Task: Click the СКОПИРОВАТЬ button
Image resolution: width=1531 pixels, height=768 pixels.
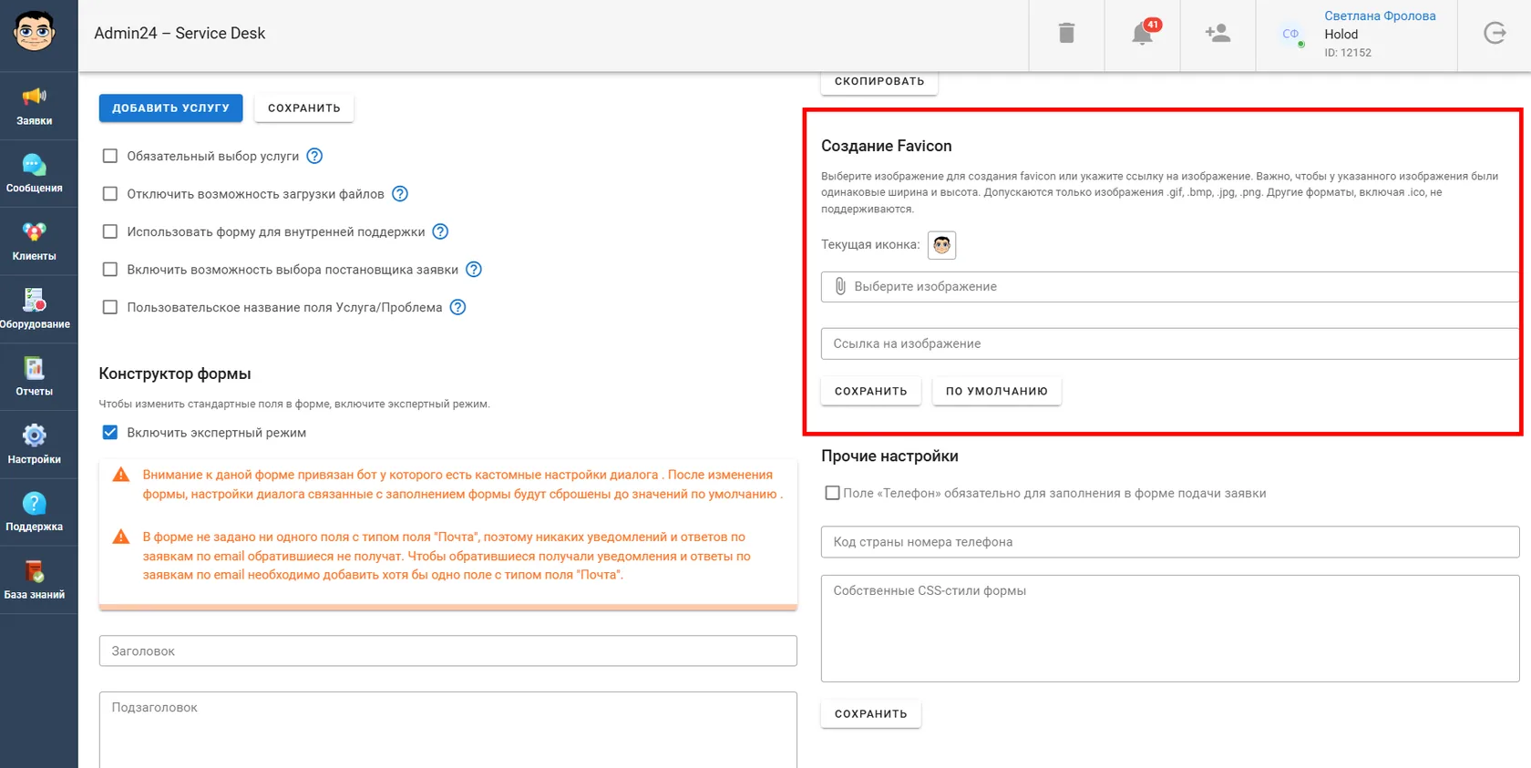Action: [879, 81]
